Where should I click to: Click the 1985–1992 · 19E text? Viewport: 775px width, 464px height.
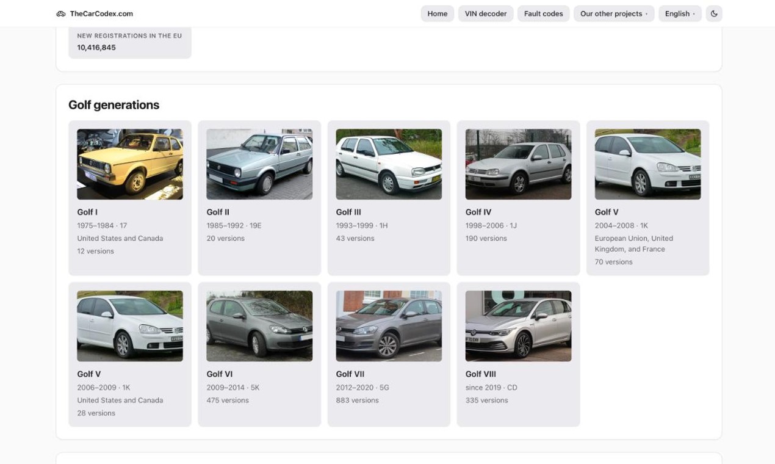point(234,225)
